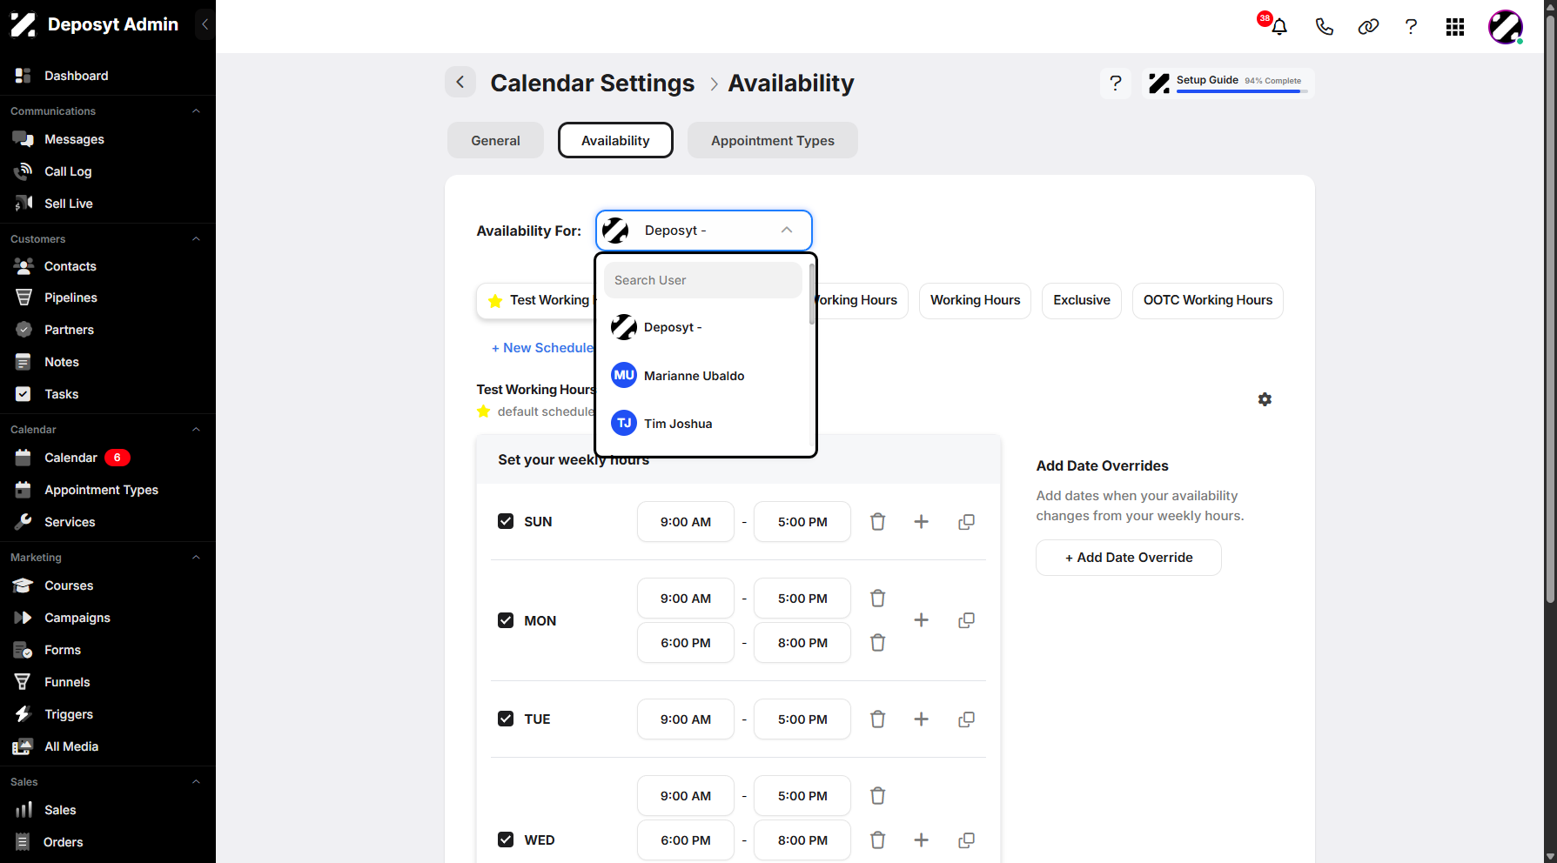Open SUN start time 9:00 AM picker
Image resolution: width=1557 pixels, height=863 pixels.
pyautogui.click(x=686, y=522)
